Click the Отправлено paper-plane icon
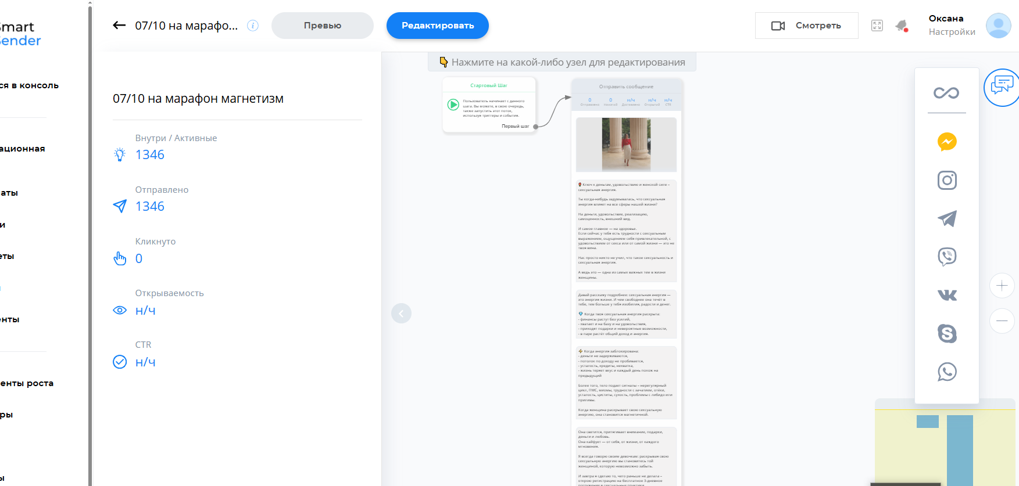The image size is (1019, 486). click(x=120, y=206)
